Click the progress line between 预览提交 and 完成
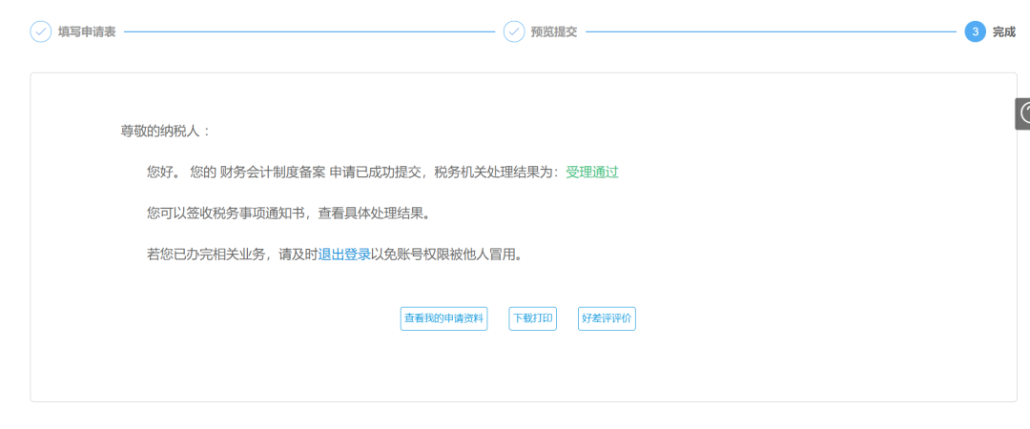Viewport: 1030px width, 429px height. point(771,31)
